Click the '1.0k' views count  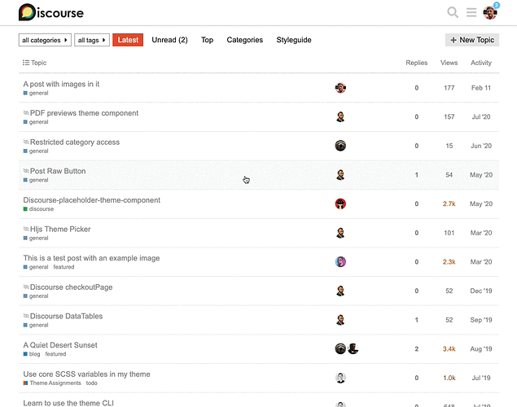coord(449,378)
